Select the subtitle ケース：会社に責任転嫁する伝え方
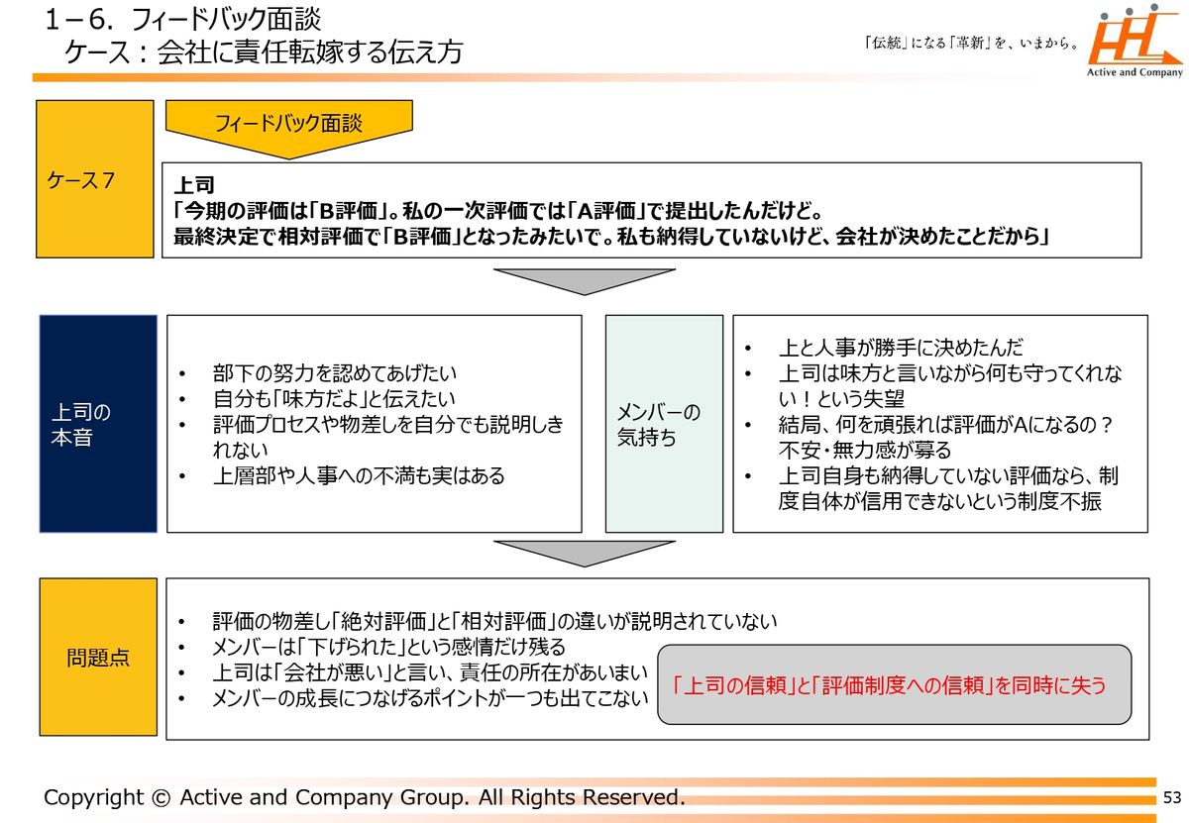The image size is (1189, 823). click(x=264, y=52)
